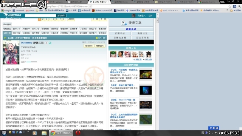The image size is (242, 136).
Task: Click the left button below the follow-thread button
Action: point(120,33)
